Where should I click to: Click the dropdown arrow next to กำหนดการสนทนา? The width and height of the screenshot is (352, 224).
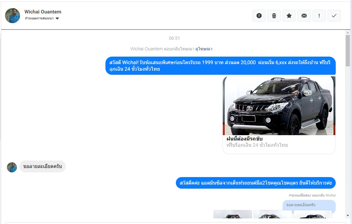pyautogui.click(x=57, y=18)
